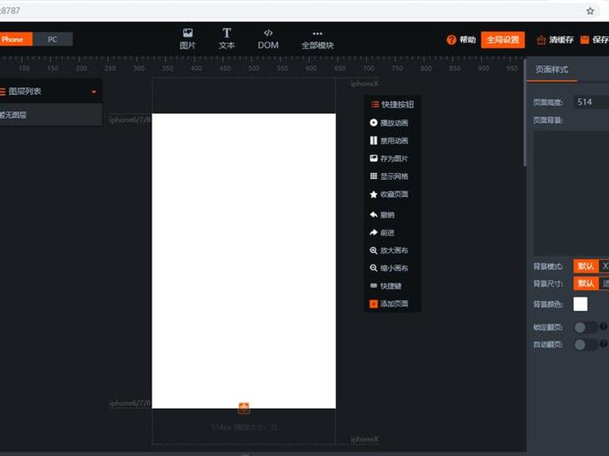609x456 pixels.
Task: Expand page height using bottom orange handle
Action: [x=244, y=408]
